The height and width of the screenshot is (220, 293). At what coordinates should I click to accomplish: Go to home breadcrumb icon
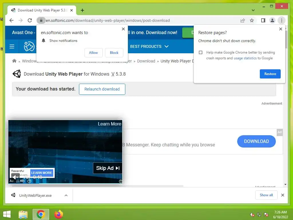tap(14, 61)
